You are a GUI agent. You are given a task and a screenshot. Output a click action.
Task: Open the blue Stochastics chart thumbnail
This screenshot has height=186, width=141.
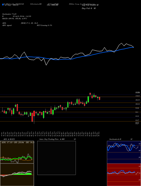click(x=124, y=152)
